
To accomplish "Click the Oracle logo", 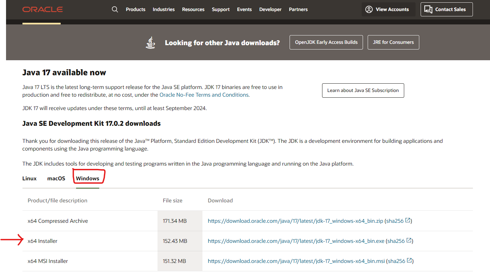I will click(x=43, y=9).
